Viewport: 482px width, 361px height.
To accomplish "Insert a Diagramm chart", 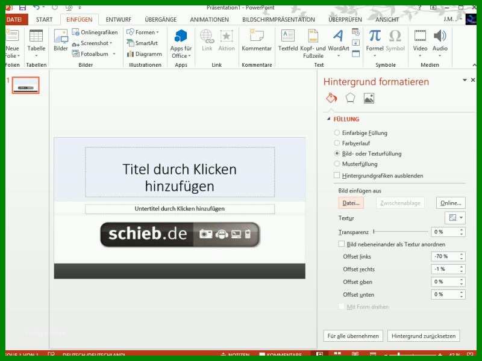I will click(144, 54).
